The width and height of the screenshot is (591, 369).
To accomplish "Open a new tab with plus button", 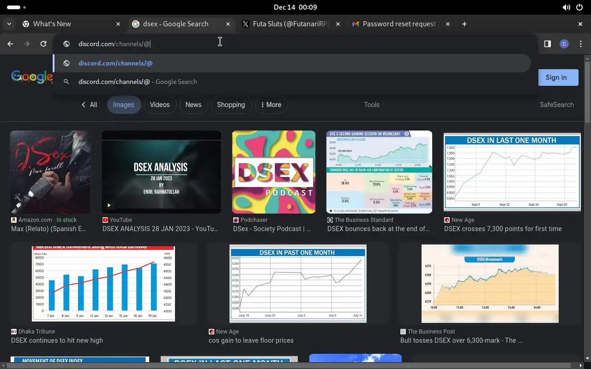I will tap(464, 24).
